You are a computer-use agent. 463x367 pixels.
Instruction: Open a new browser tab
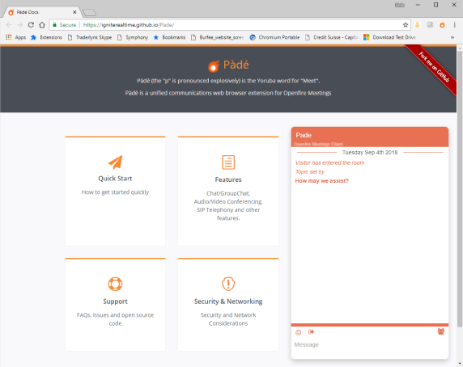(90, 12)
